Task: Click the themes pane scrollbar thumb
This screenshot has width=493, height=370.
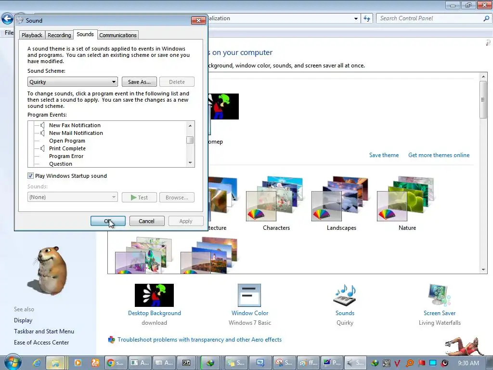Action: pyautogui.click(x=483, y=100)
